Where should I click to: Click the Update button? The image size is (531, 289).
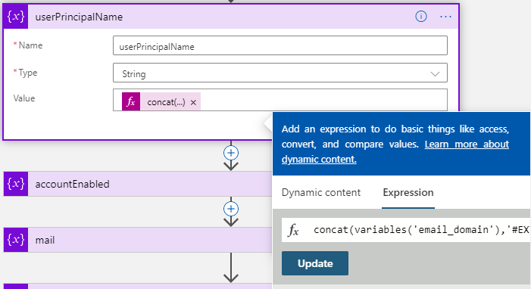[x=315, y=263]
